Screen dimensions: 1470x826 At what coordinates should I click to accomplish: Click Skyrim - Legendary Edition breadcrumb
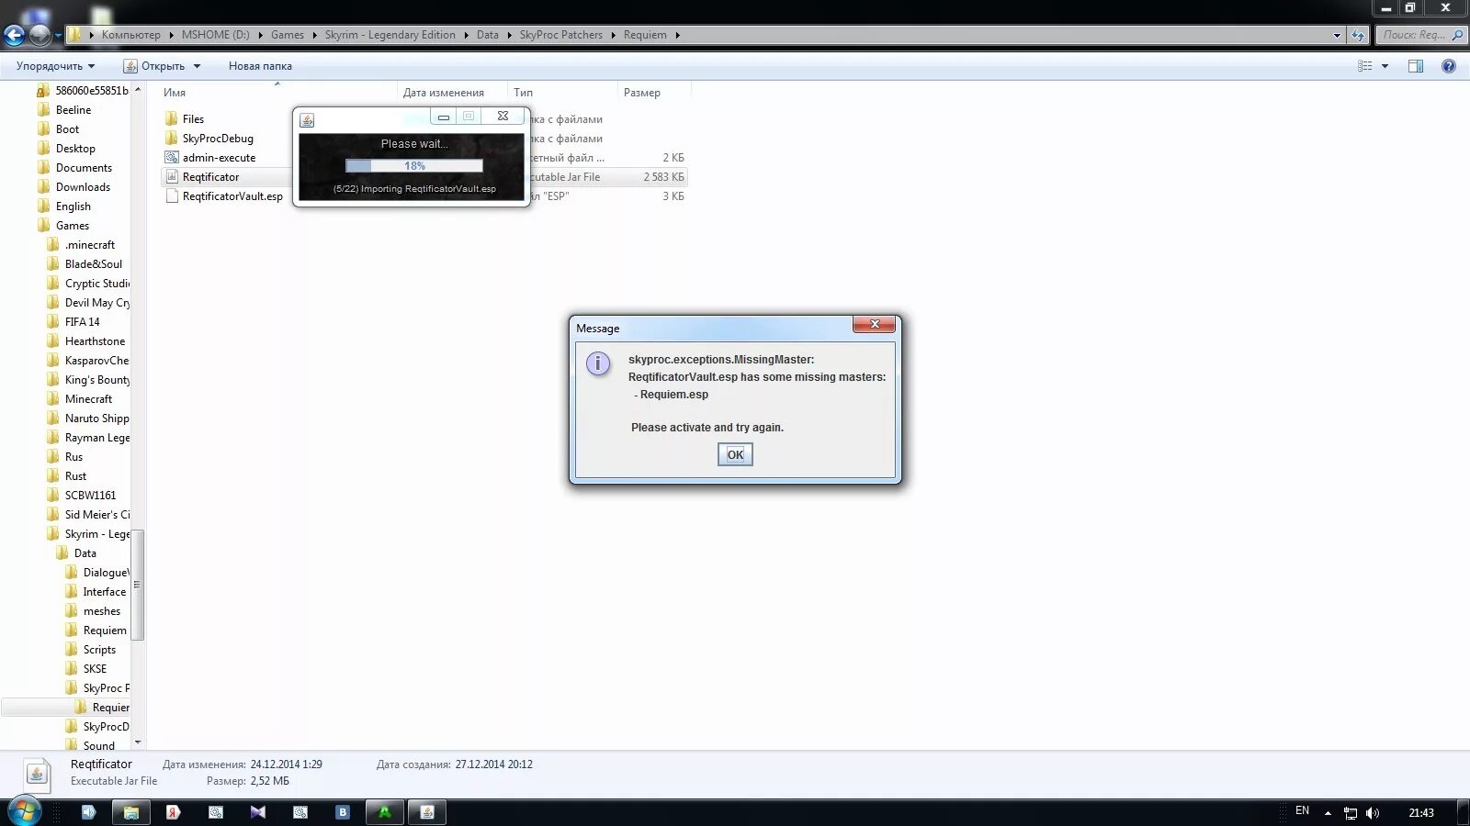point(390,35)
